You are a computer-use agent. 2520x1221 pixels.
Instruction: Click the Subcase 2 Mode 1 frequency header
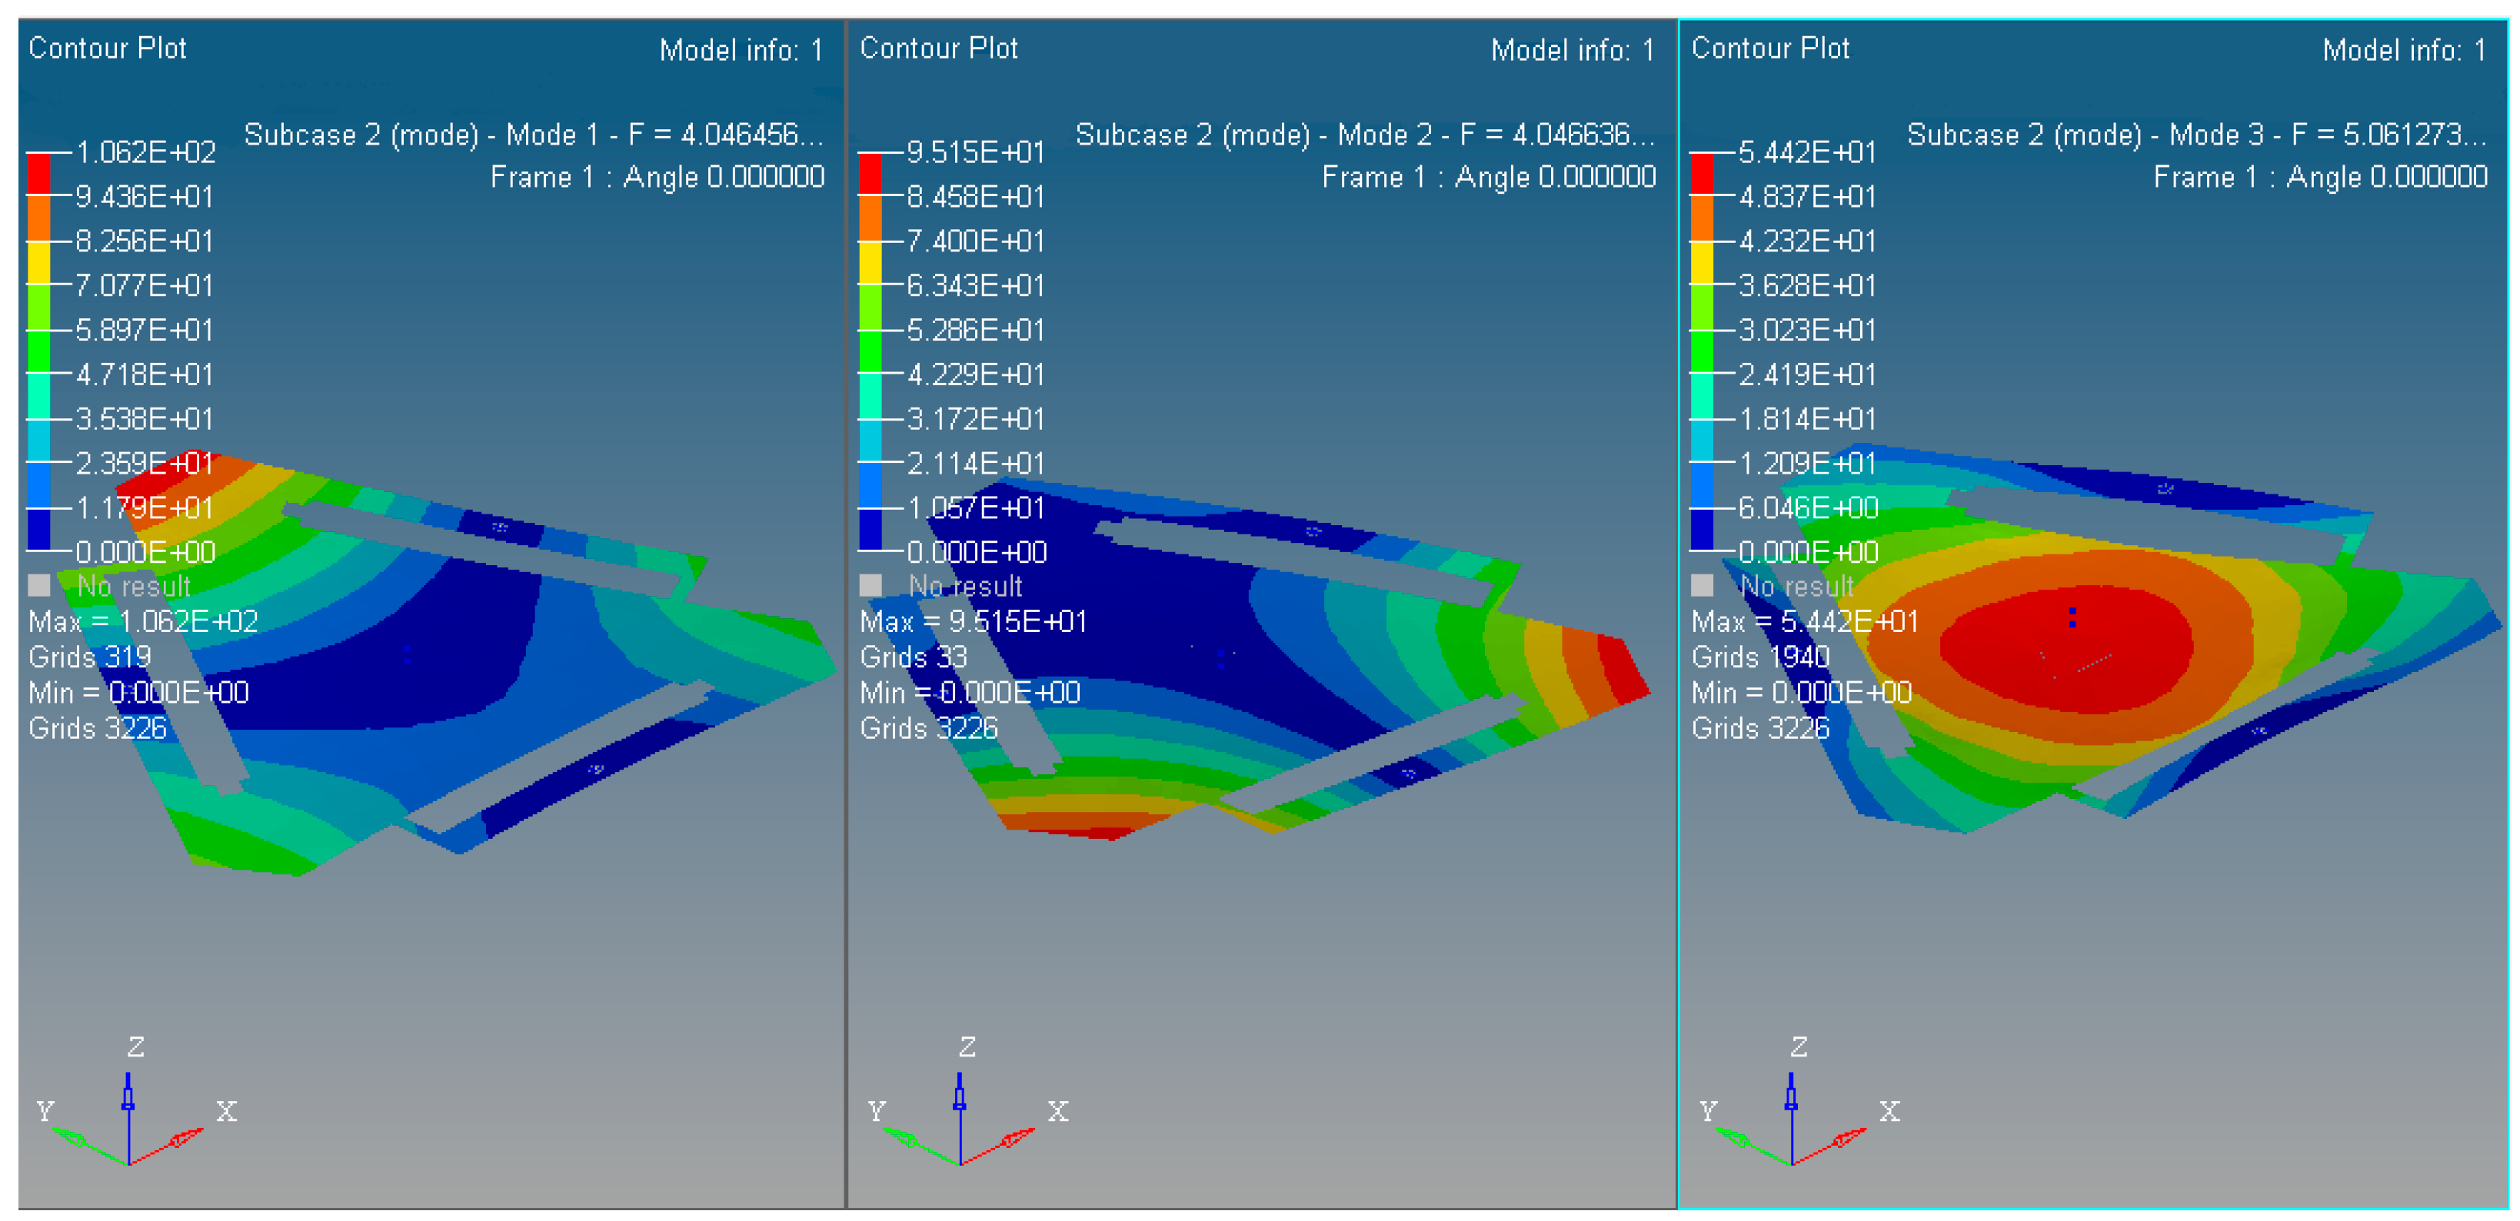(533, 135)
